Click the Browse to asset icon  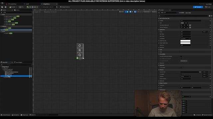point(6,7)
